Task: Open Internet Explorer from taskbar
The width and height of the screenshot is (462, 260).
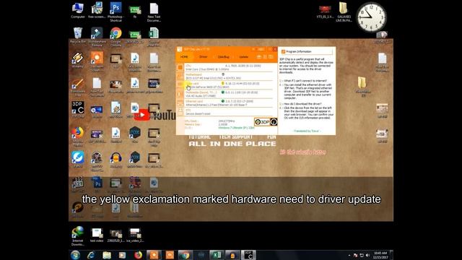Action: (x=91, y=255)
